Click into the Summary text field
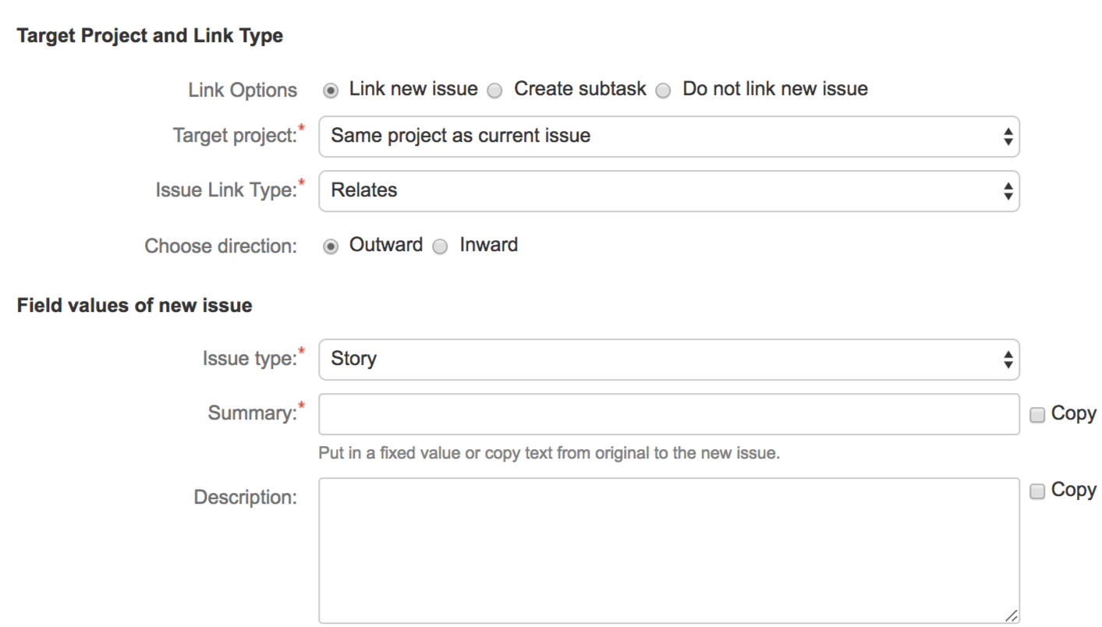Image resolution: width=1102 pixels, height=627 pixels. point(668,414)
